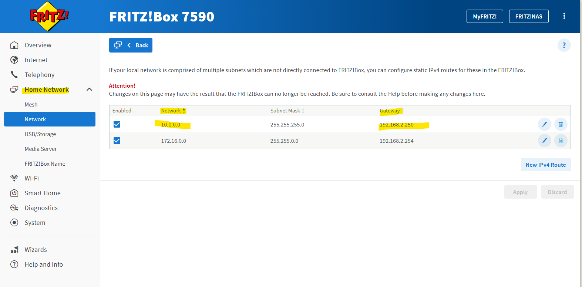Viewport: 582px width, 287px height.
Task: Open the three-dot options menu
Action: click(x=564, y=16)
